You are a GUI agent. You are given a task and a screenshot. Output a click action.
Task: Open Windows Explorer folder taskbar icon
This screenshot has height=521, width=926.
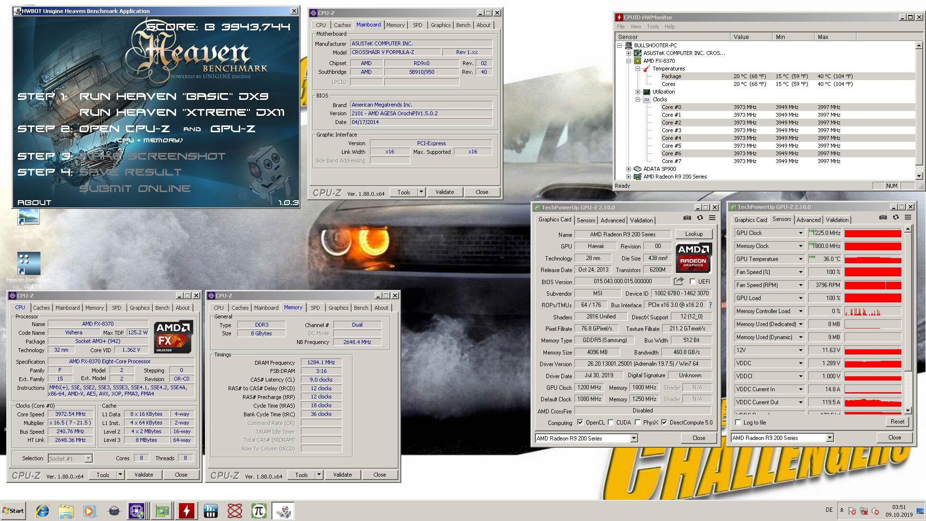click(66, 511)
